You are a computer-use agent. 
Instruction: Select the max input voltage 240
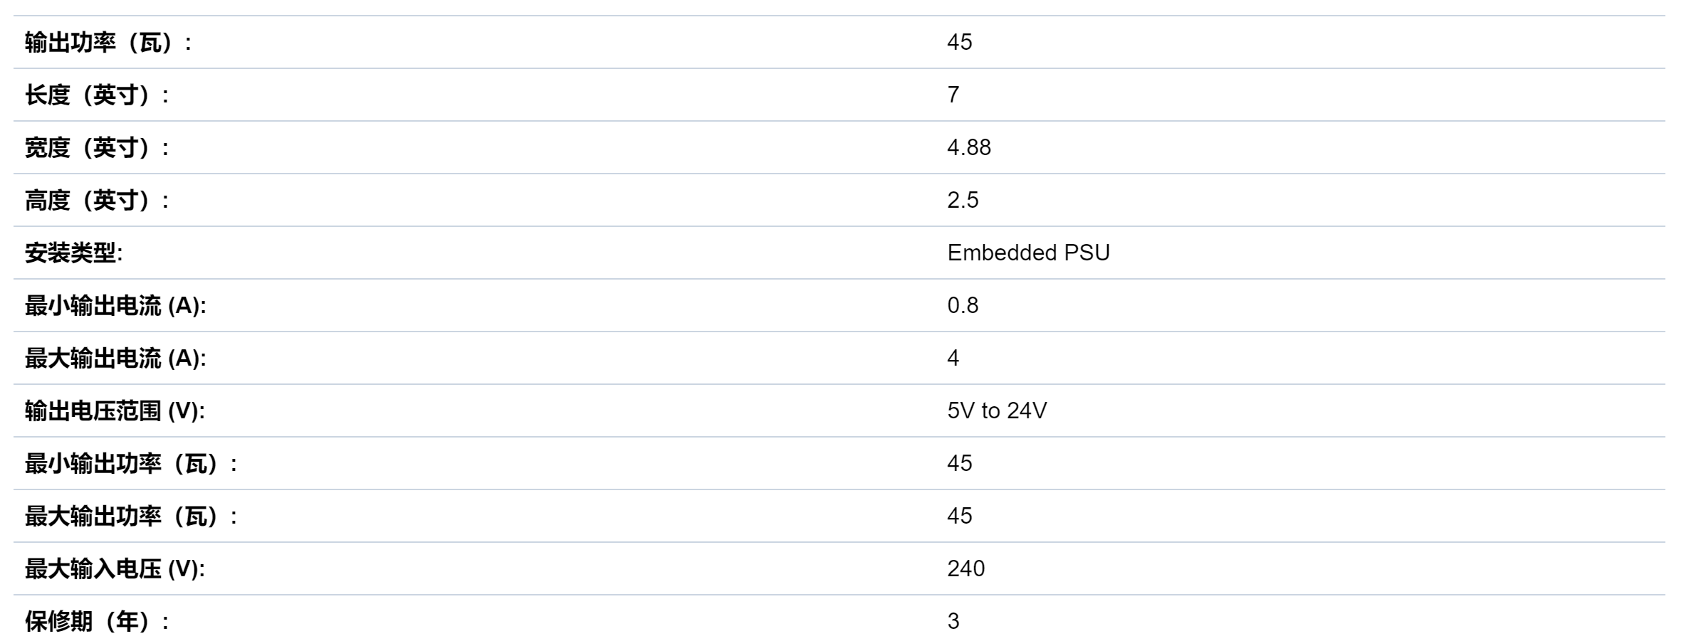click(x=965, y=568)
